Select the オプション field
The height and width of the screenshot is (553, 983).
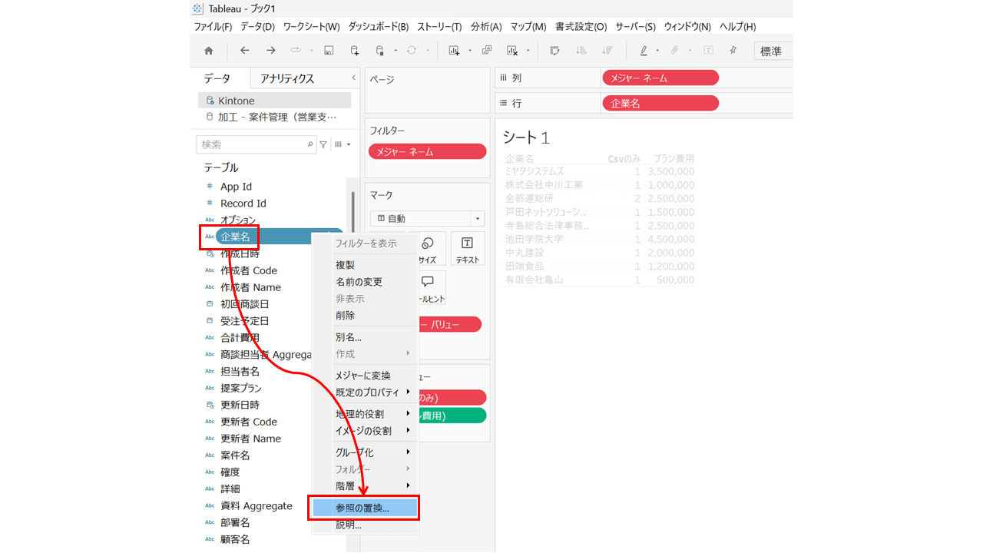point(238,220)
